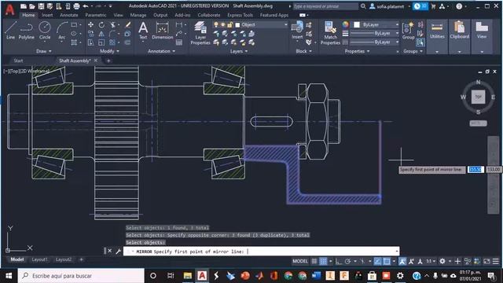Click the ViewCube TOP face
Screen dimensions: 503x283
478,97
